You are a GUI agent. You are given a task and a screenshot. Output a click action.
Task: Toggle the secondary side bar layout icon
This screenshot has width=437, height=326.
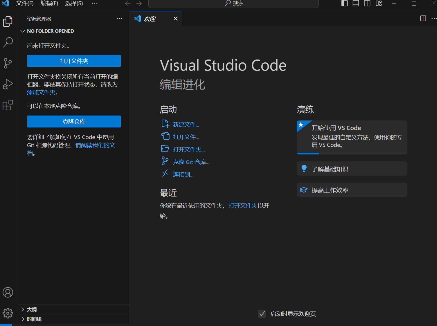coord(367,3)
